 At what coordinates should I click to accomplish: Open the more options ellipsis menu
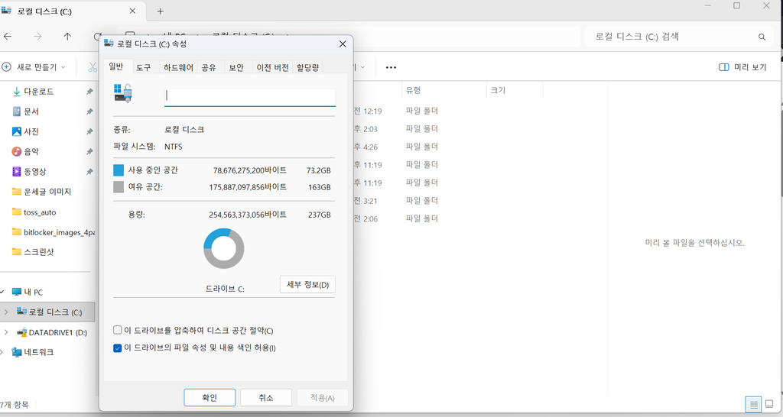coord(391,67)
